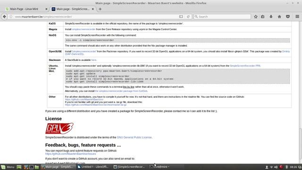Bookmark this page with the star icon
The height and width of the screenshot is (170, 302).
[x=256, y=17]
